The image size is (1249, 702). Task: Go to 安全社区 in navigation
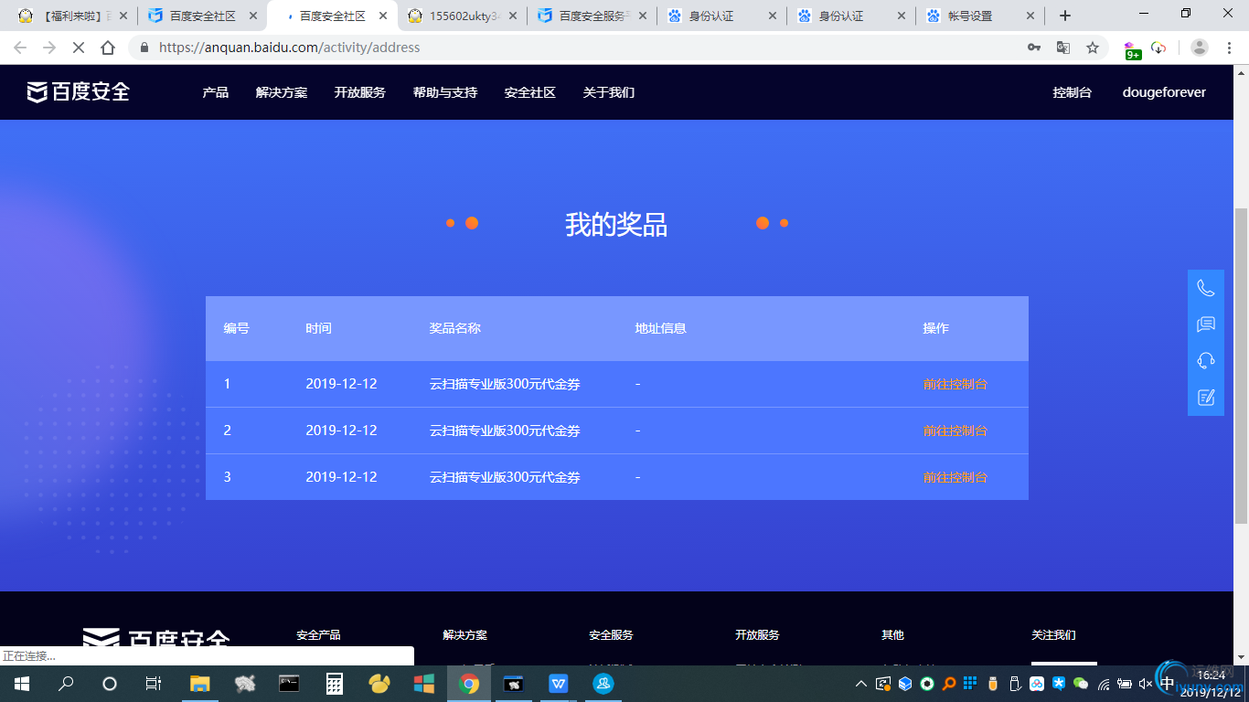click(530, 92)
